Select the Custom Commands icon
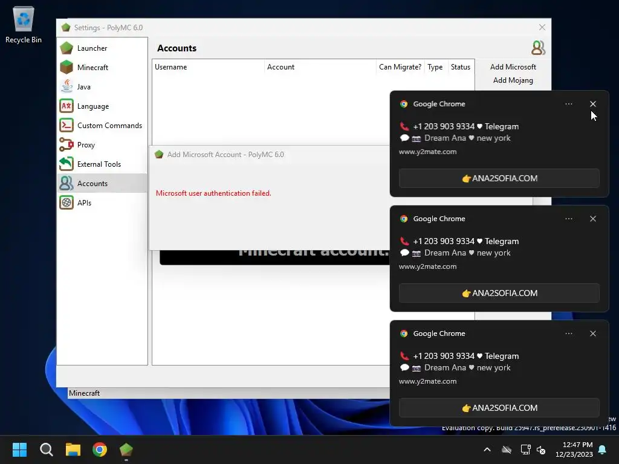Screen dimensions: 619x464 point(66,126)
